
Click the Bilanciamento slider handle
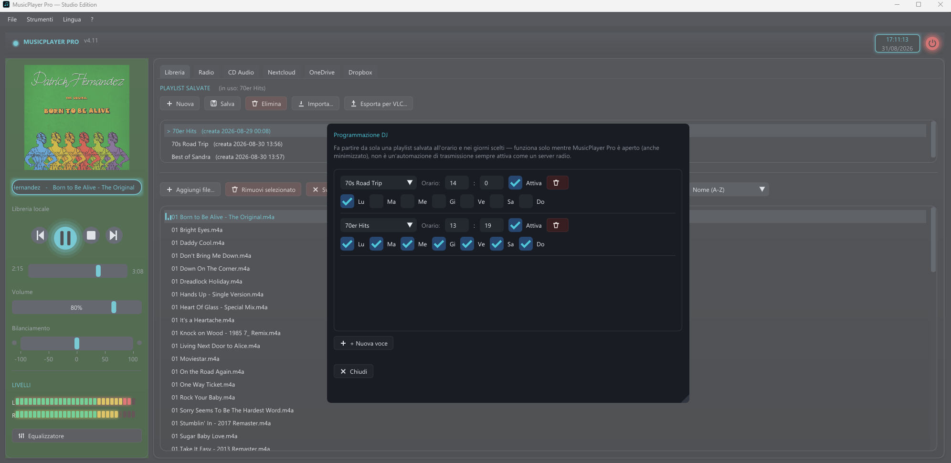pyautogui.click(x=77, y=343)
